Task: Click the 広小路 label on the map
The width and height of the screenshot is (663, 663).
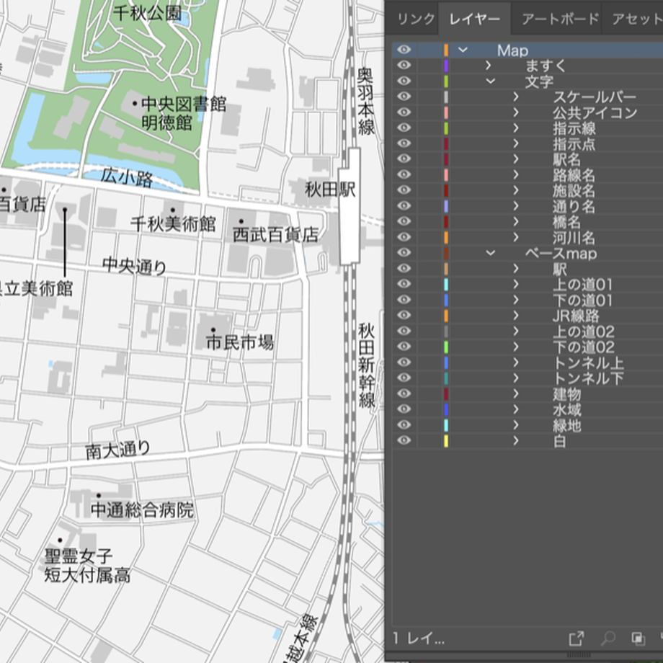Action: tap(127, 177)
